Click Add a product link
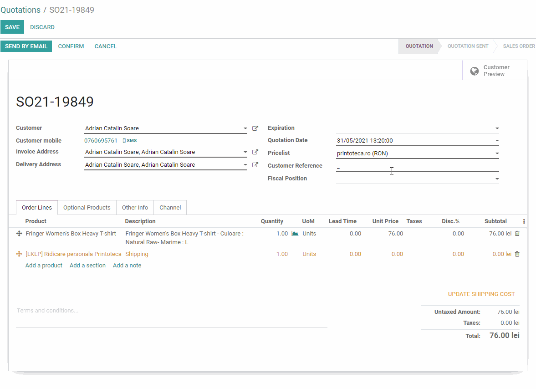This screenshot has height=389, width=536. point(44,266)
